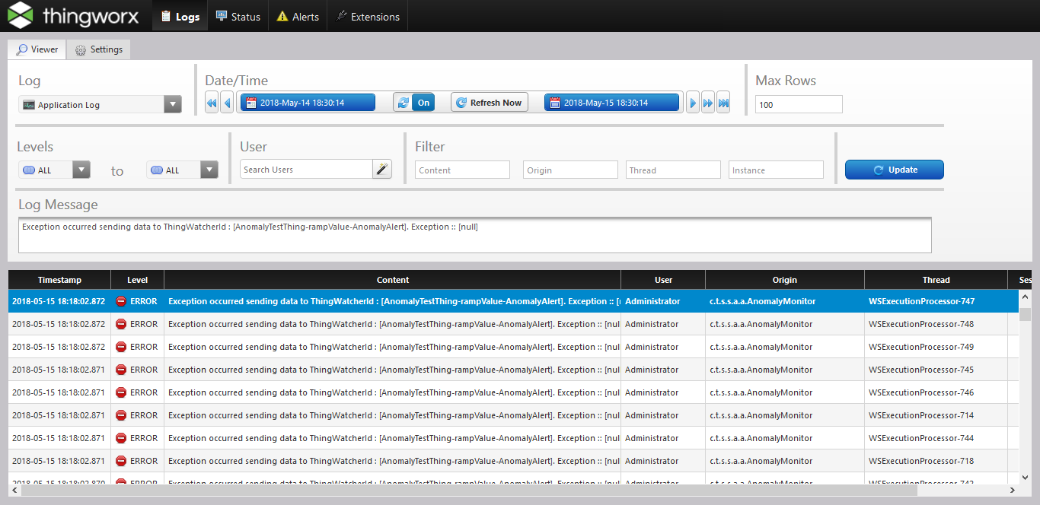Click the blue Update button
The image size is (1040, 505).
(894, 170)
